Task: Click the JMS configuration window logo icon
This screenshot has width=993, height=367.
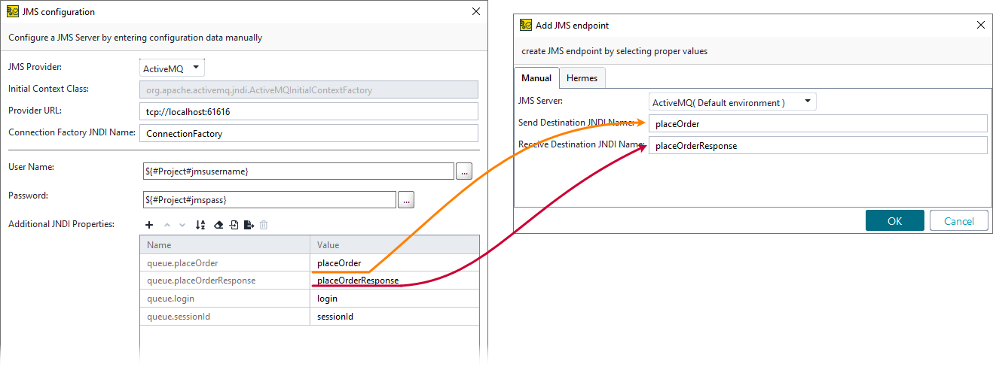Action: (11, 11)
